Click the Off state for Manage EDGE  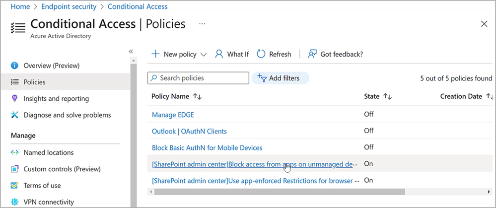(x=368, y=114)
